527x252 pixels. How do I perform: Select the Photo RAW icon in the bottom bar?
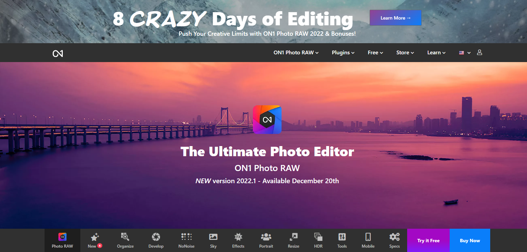click(x=62, y=237)
